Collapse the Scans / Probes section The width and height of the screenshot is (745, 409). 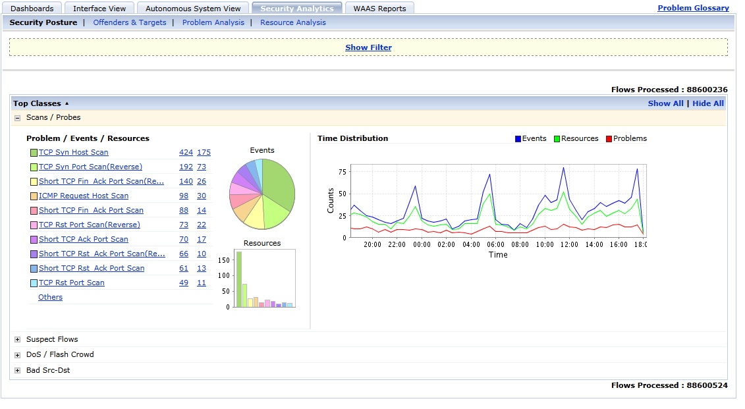[18, 118]
